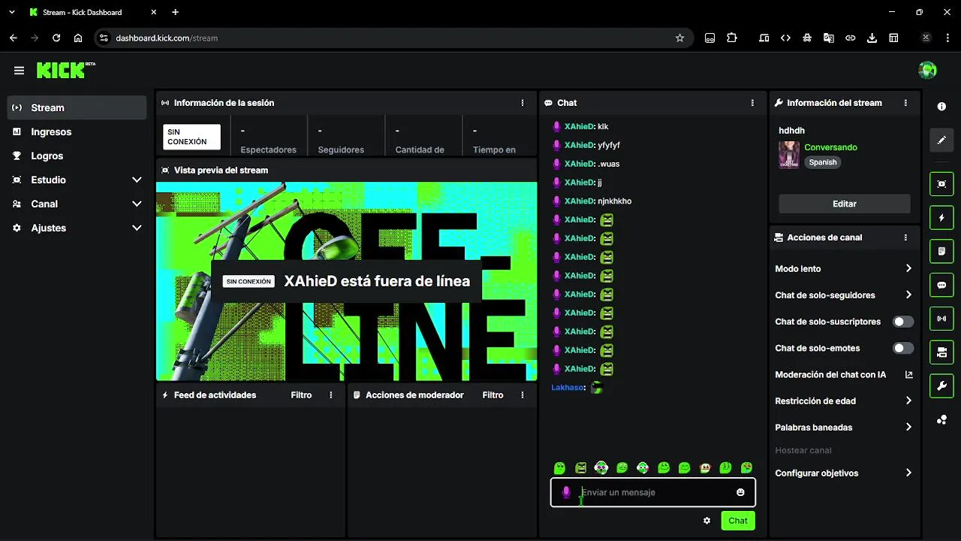
Task: Open the Filtro dropdown in Acciones de moderador
Action: pyautogui.click(x=493, y=395)
